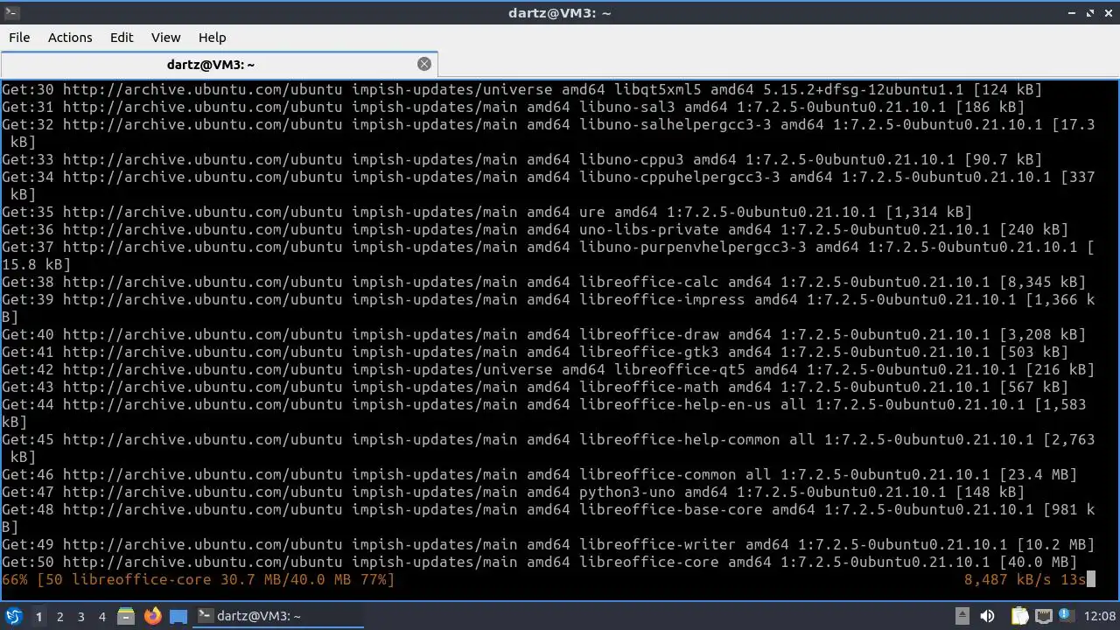Click the Get:46 libreoffice-common line
Viewport: 1120px width, 630px height.
(539, 474)
